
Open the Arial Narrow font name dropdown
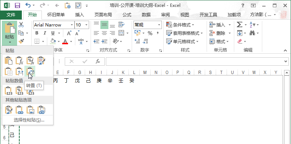[x=72, y=25]
